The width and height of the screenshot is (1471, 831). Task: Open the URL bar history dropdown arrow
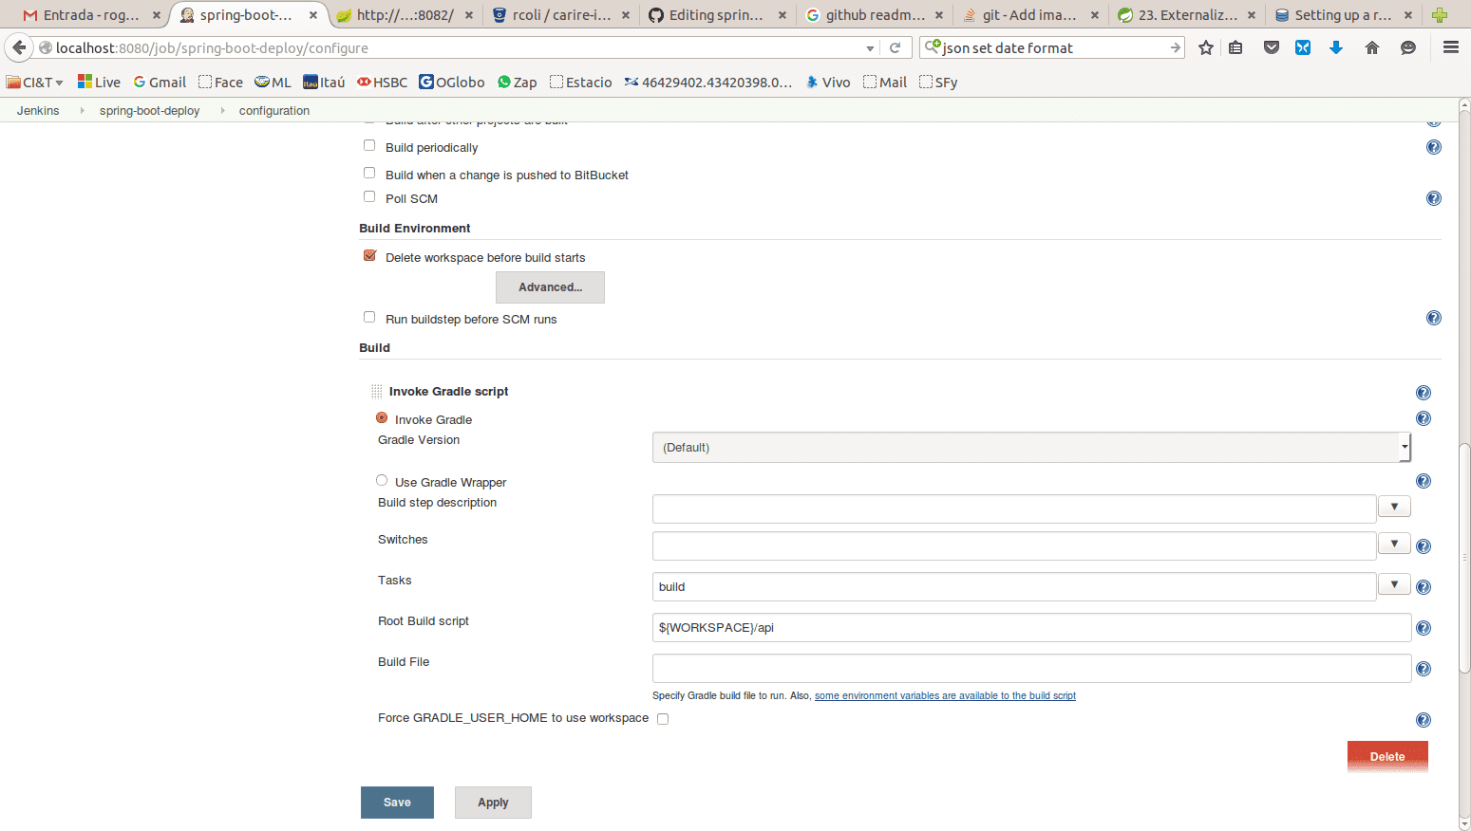tap(870, 48)
